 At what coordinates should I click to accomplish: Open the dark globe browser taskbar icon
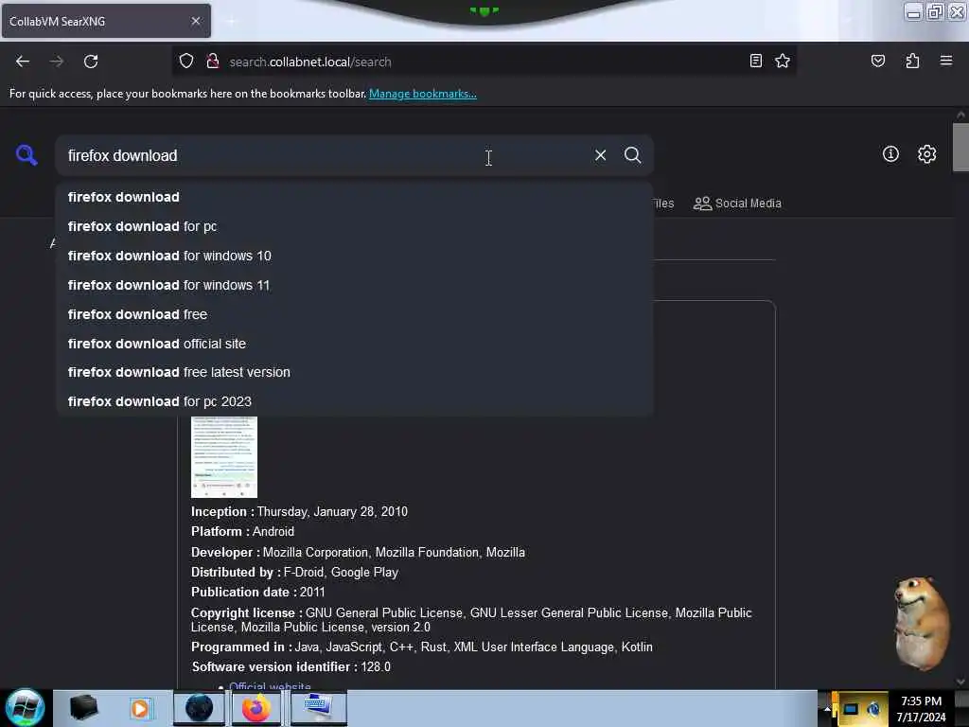click(199, 708)
